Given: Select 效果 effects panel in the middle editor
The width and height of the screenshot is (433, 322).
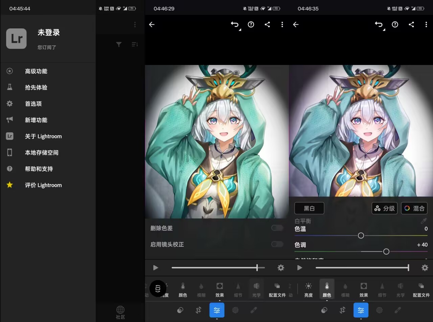Looking at the screenshot, I should click(x=220, y=290).
